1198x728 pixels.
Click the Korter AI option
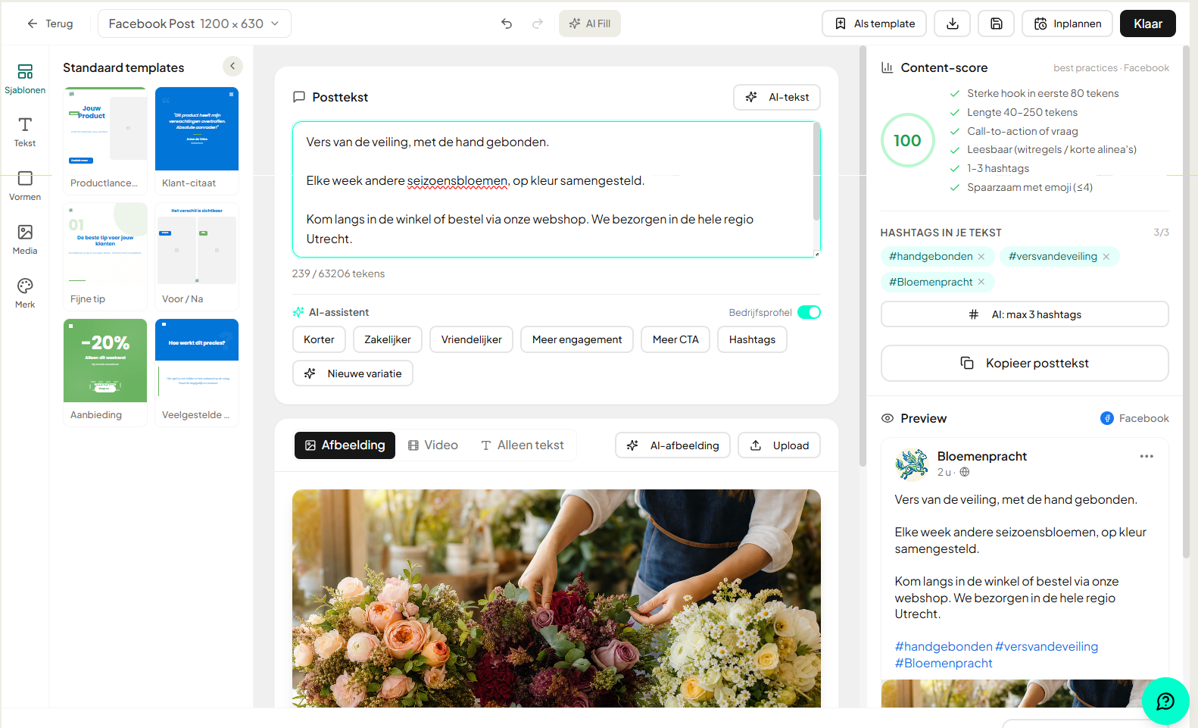pos(319,339)
